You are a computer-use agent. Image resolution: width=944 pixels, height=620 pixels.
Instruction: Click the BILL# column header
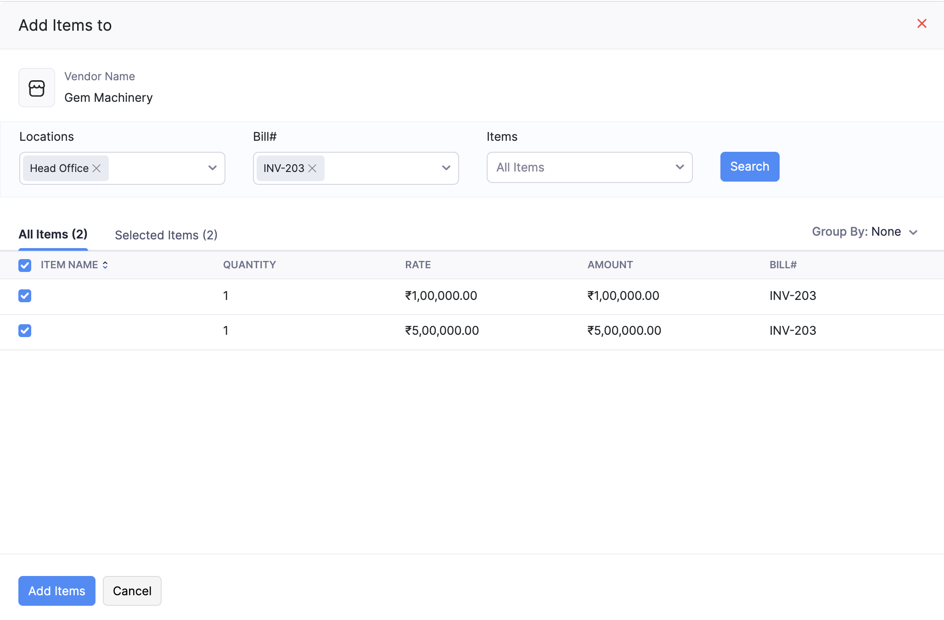[783, 265]
